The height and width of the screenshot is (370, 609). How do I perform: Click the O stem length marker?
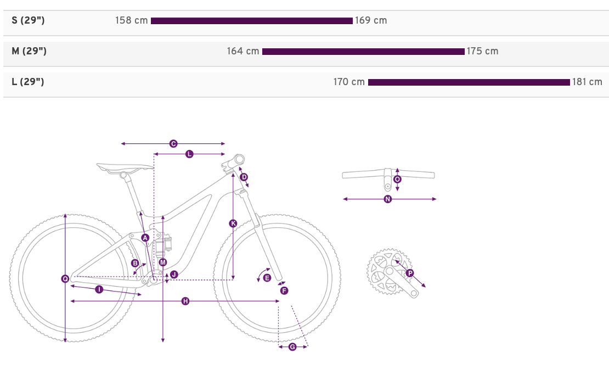click(397, 179)
